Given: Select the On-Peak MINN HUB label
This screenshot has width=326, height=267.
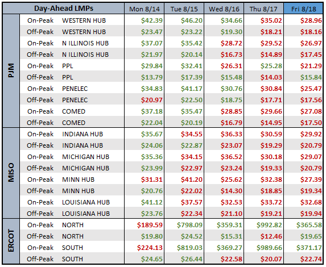Looking at the screenshot, I should pyautogui.click(x=61, y=180).
